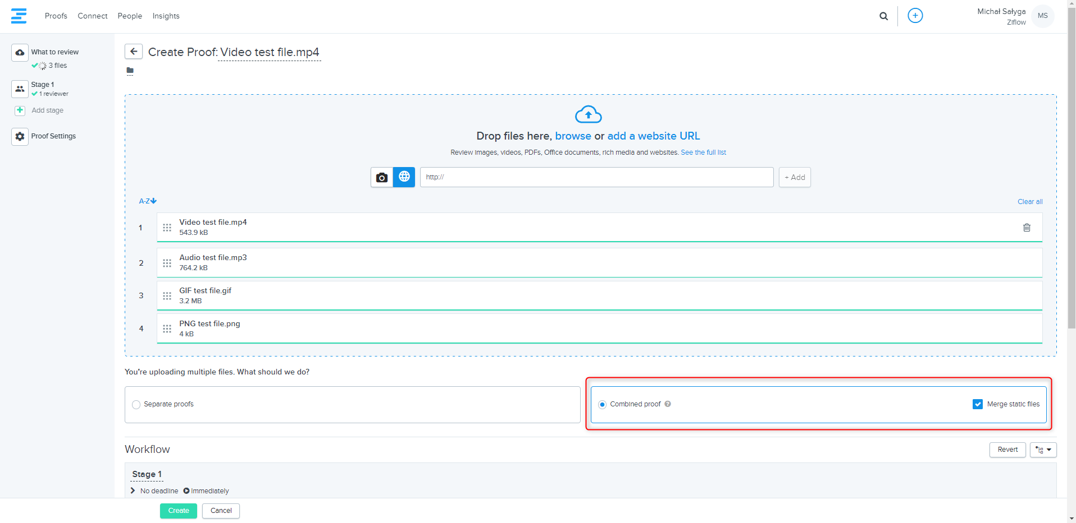Viewport: 1076px width, 523px height.
Task: Click the http:// URL input field
Action: click(x=596, y=177)
